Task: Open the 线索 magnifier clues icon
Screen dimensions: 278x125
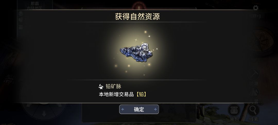Action: [x=253, y=112]
